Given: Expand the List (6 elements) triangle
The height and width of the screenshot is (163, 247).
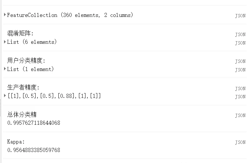Looking at the screenshot, I should 5,42.
